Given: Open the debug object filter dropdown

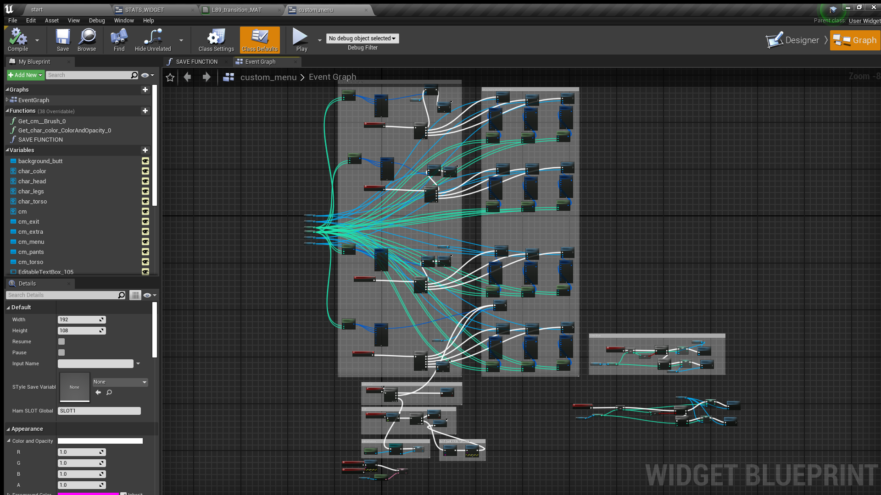Looking at the screenshot, I should [362, 38].
